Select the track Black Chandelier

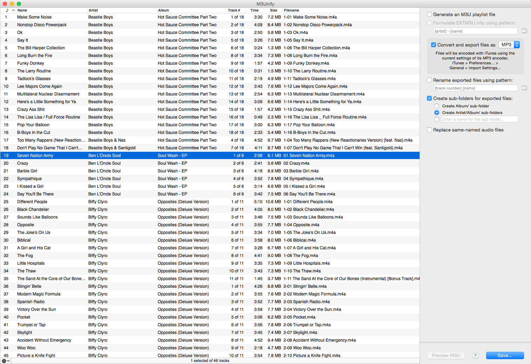210,209
